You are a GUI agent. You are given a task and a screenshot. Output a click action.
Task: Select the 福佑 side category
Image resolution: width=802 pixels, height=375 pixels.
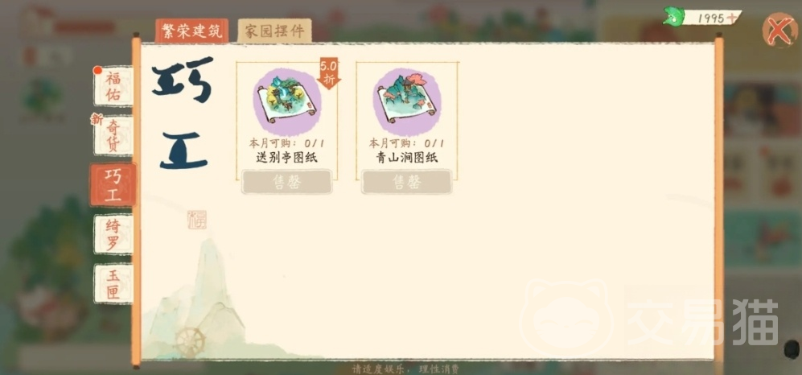[113, 86]
